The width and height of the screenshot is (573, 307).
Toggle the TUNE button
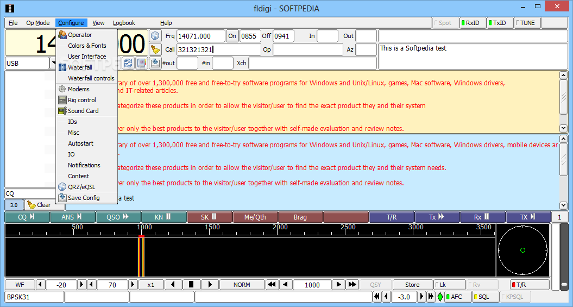click(x=527, y=23)
